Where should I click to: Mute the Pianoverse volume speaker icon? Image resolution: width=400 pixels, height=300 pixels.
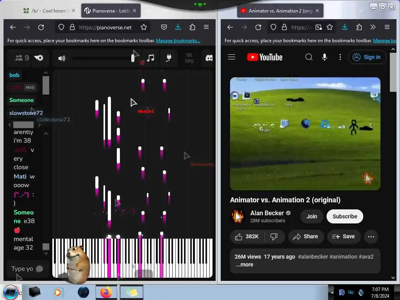click(x=61, y=59)
